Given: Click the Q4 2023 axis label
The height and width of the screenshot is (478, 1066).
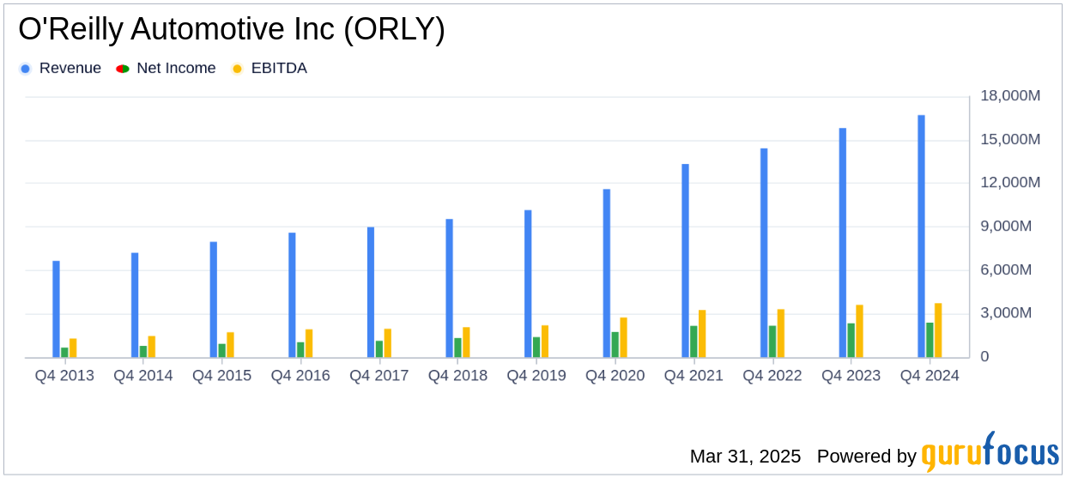Looking at the screenshot, I should pyautogui.click(x=851, y=376).
